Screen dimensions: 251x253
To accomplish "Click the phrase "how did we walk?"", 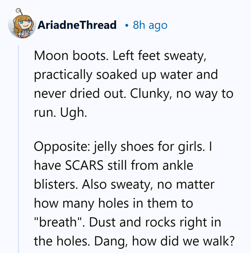I will pos(183,241).
